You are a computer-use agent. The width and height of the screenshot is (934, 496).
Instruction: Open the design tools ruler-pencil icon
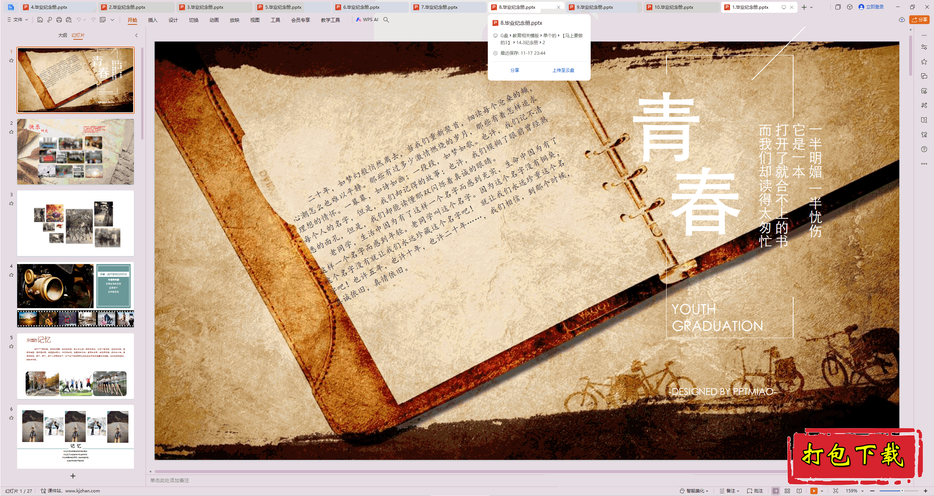click(924, 105)
